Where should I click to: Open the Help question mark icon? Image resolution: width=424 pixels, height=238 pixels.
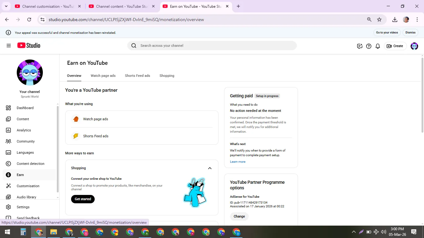369,46
